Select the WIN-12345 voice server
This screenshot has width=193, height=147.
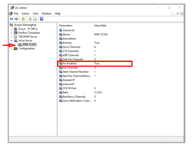[29, 44]
